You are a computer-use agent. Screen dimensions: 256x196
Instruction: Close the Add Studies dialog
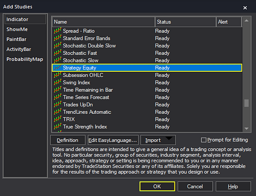[x=245, y=8]
